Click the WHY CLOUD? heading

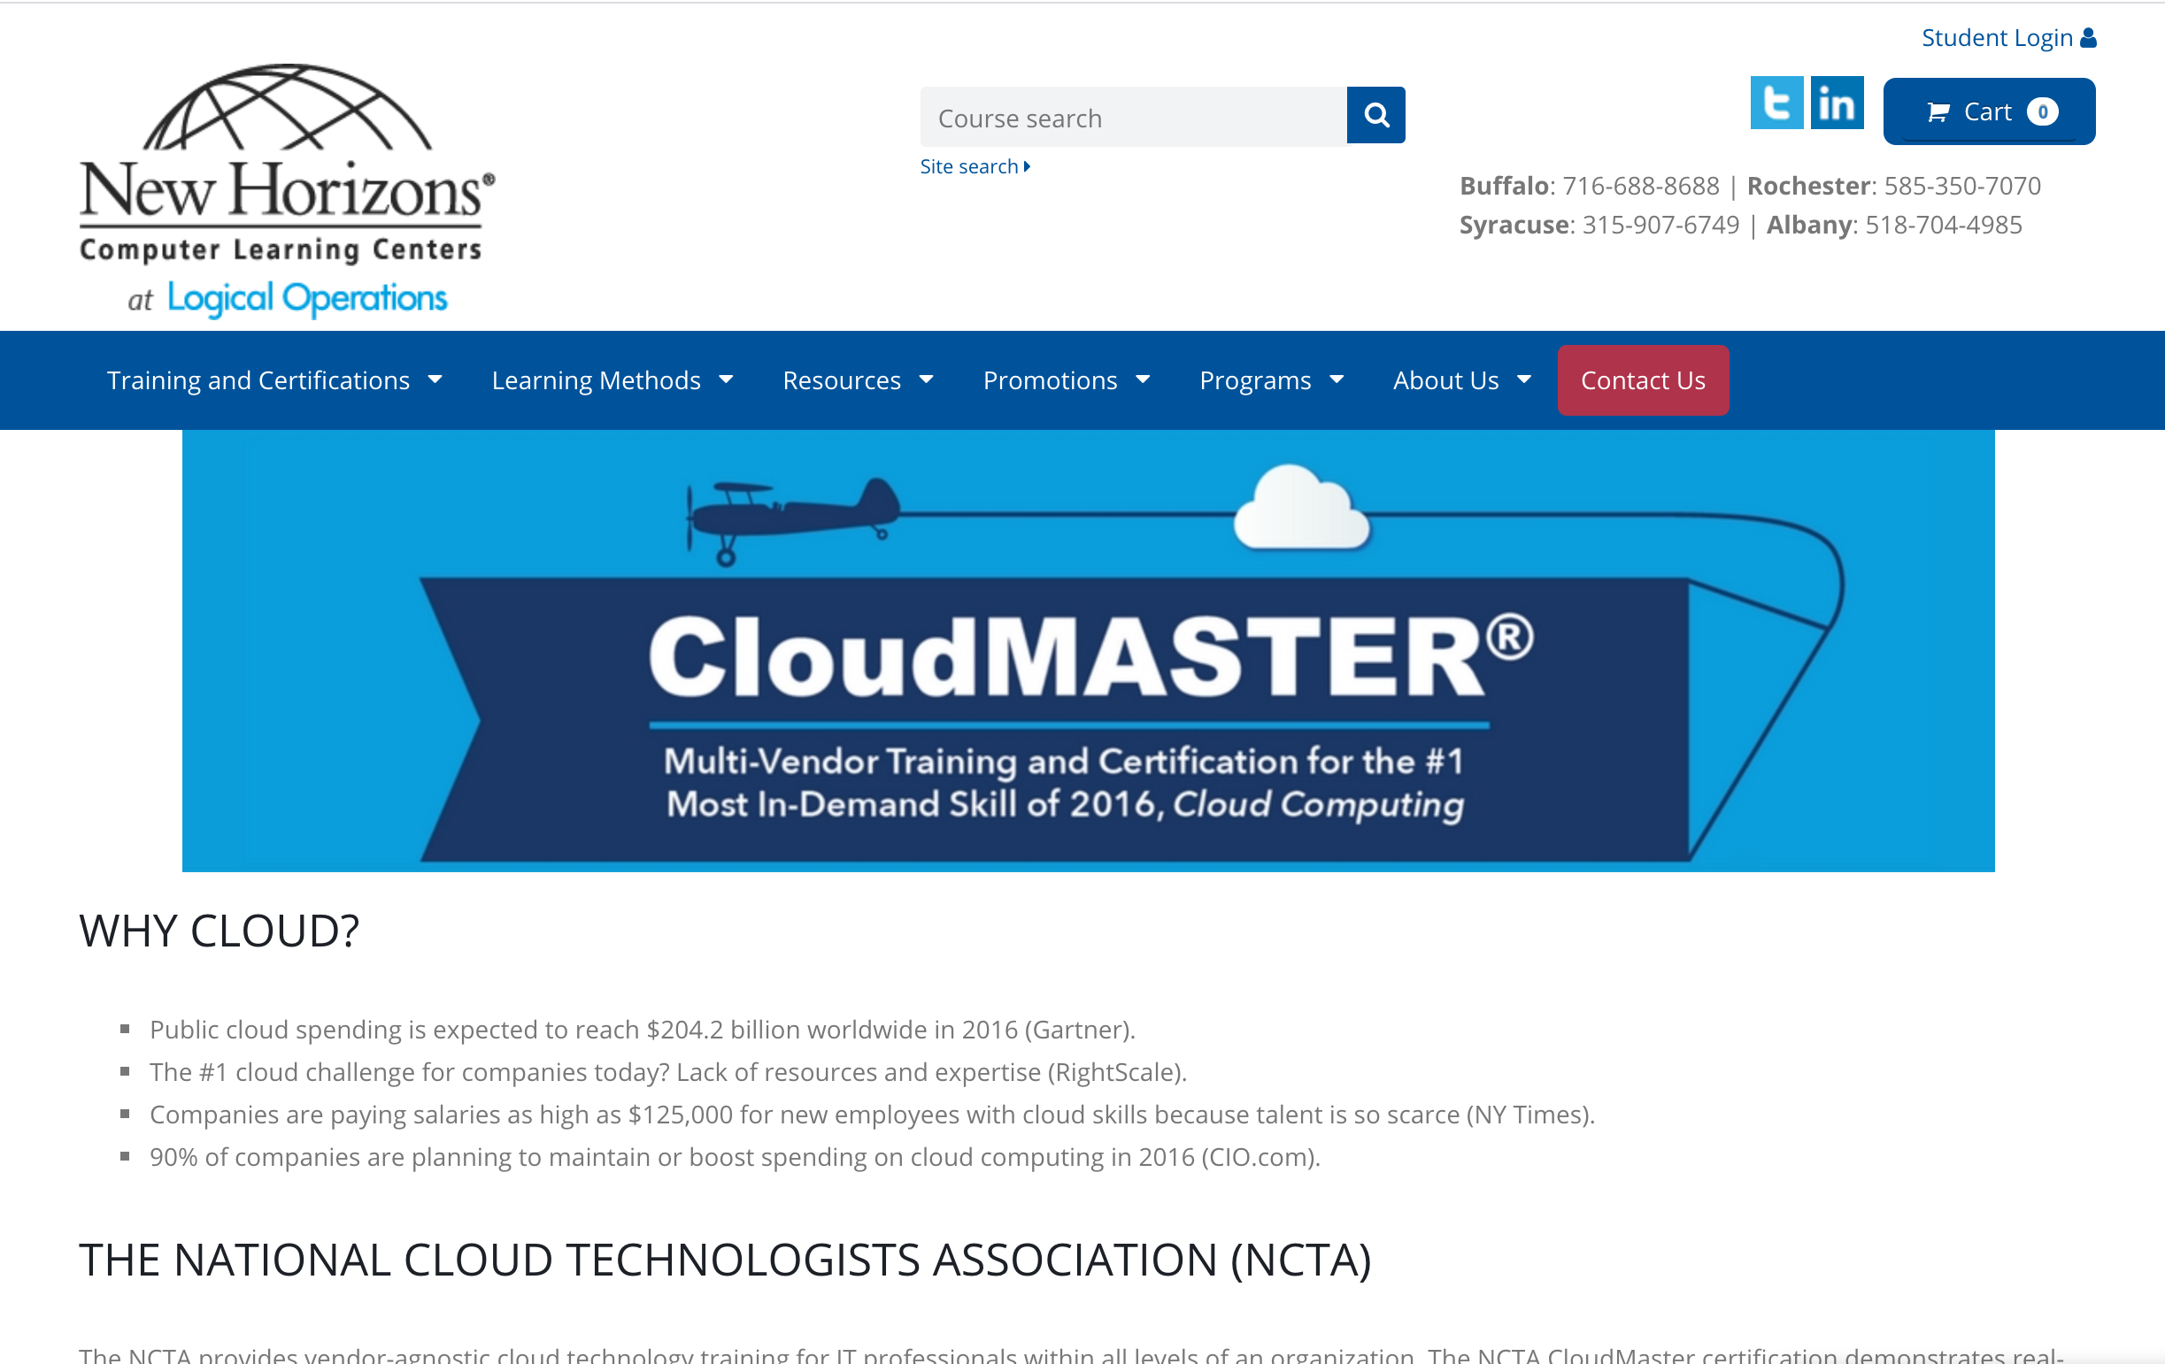point(220,931)
